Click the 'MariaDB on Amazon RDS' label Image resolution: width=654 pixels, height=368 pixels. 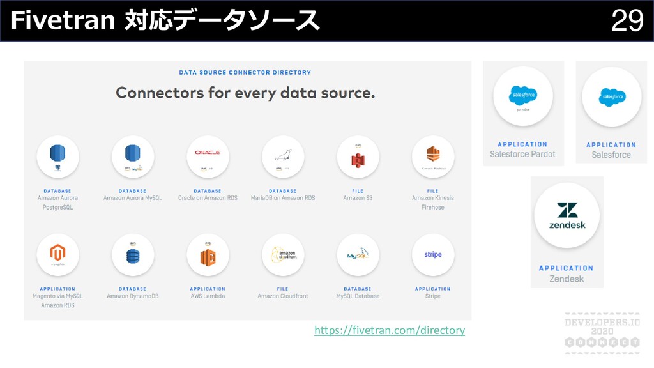(x=283, y=198)
